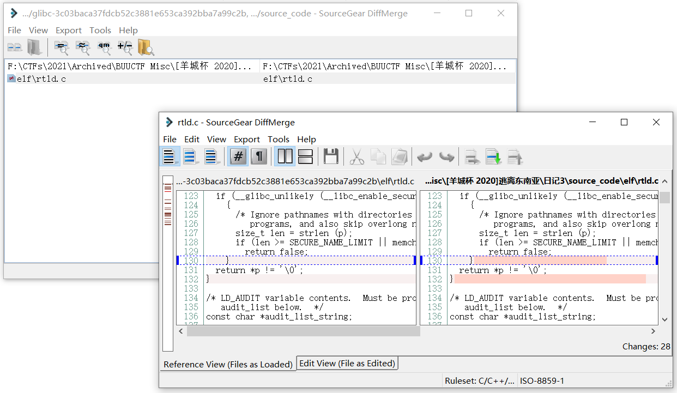This screenshot has width=677, height=393.
Task: Click the green-arrow next change icon
Action: (x=493, y=157)
